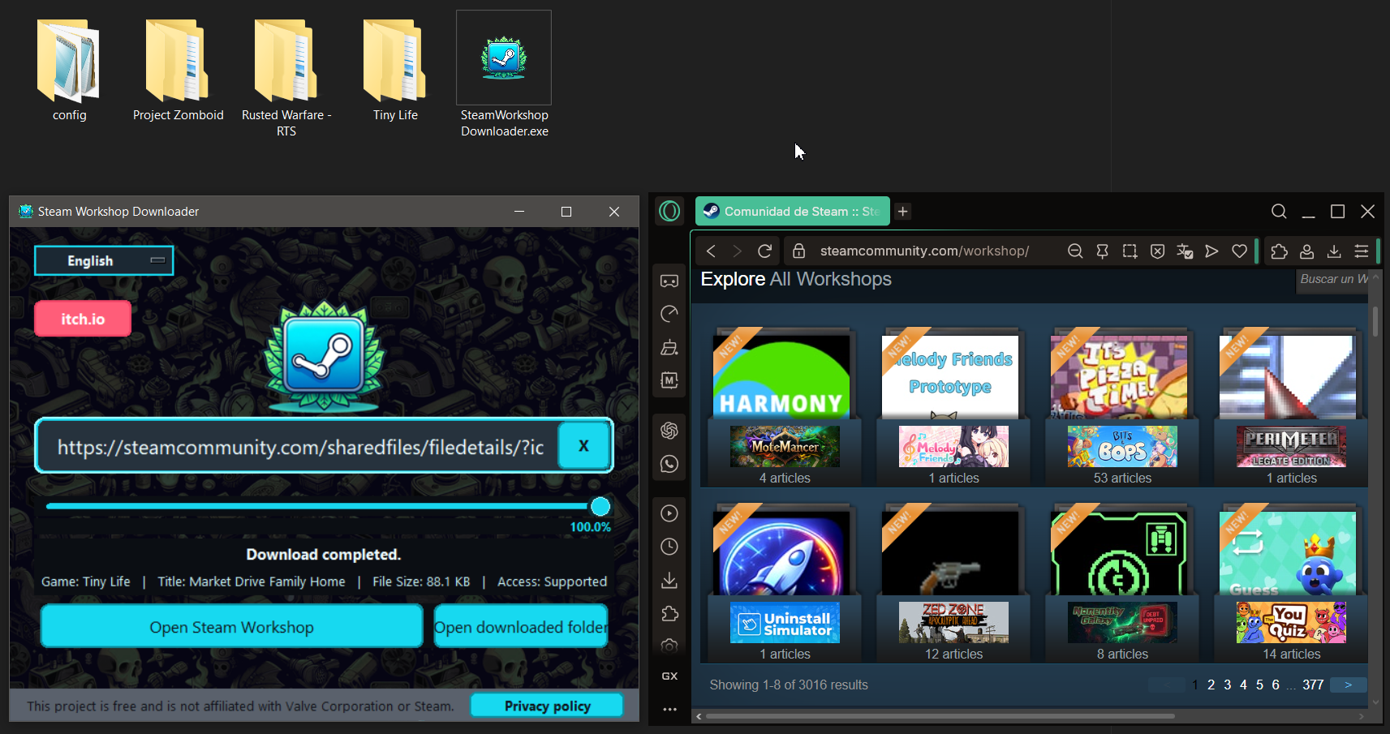Click the itch.io button
This screenshot has width=1390, height=734.
tap(83, 319)
